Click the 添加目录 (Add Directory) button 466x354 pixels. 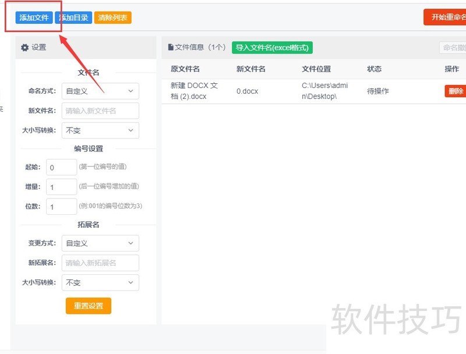coord(73,17)
